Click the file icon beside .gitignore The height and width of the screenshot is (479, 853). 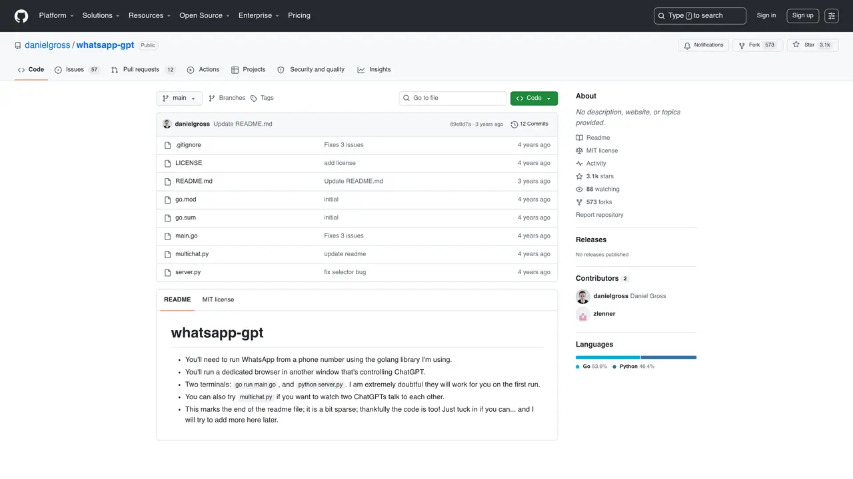click(168, 145)
